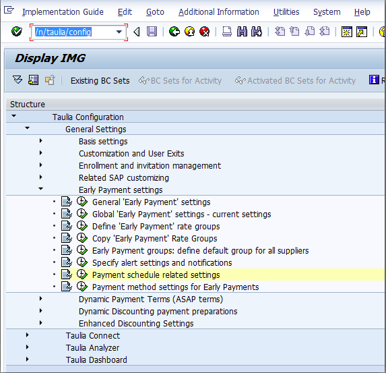Click the Expand All subtree icon
Image resolution: width=386 pixels, height=373 pixels.
click(x=18, y=80)
